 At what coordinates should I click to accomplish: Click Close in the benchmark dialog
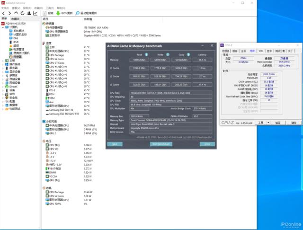click(x=207, y=144)
